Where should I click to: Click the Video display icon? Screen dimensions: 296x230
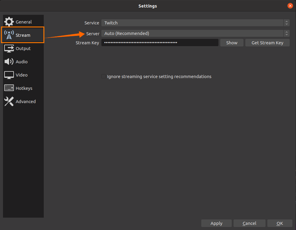click(x=9, y=75)
